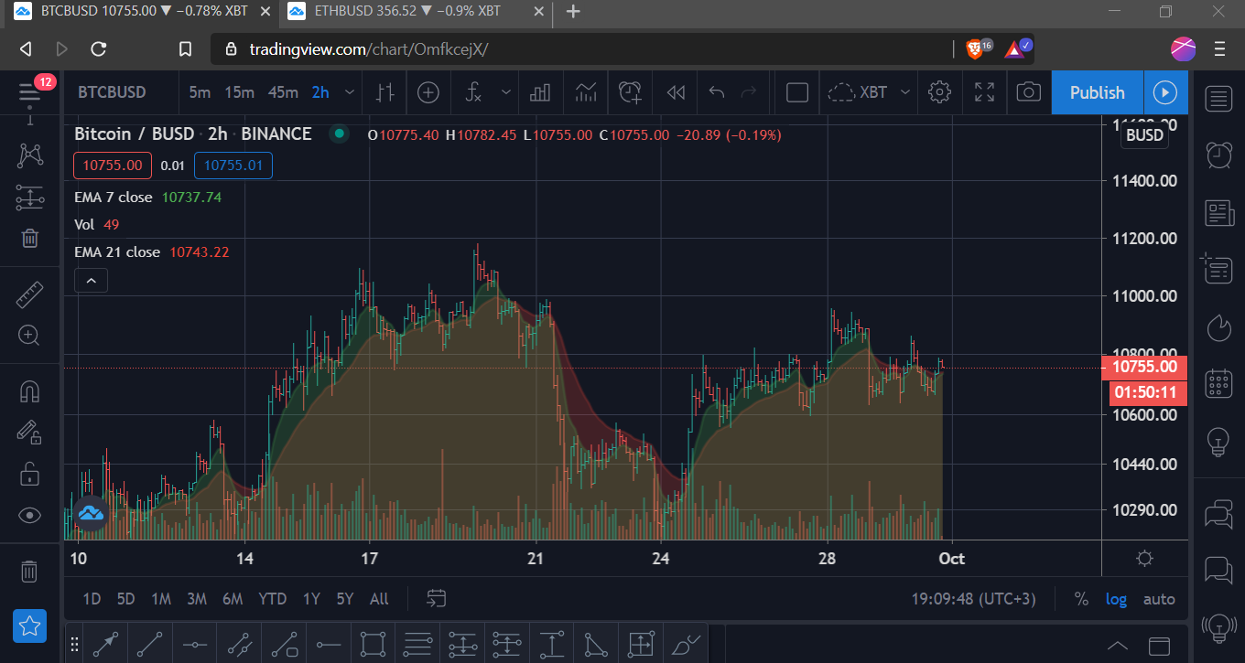This screenshot has width=1245, height=663.
Task: Open the hotlists flame icon
Action: tap(1218, 326)
